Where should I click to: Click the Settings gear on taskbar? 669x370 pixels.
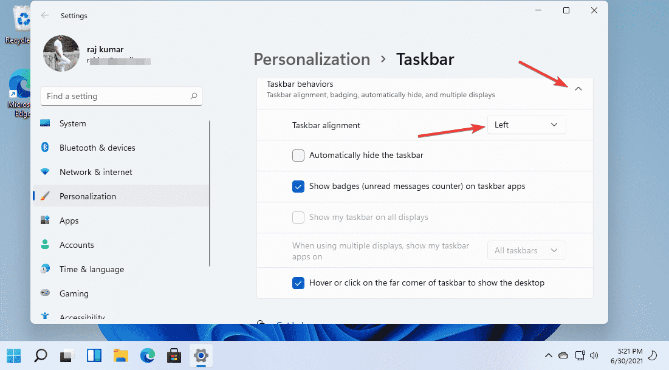click(x=201, y=355)
